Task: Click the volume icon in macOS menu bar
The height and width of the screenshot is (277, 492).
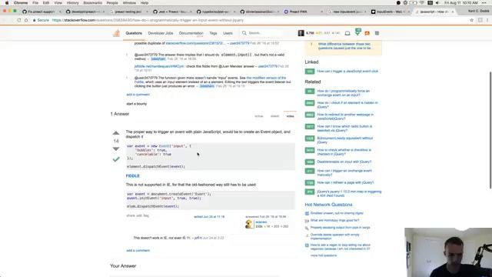Action: 437,3
